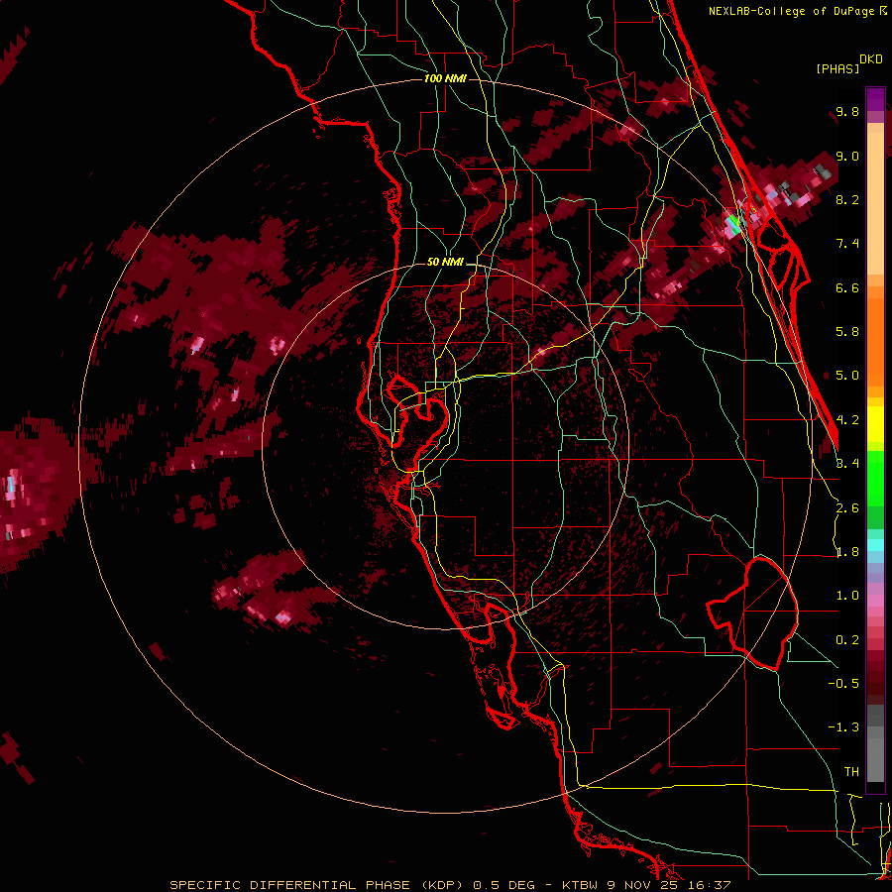This screenshot has height=892, width=892.
Task: Pick the cyan segment beside 1.8
Action: pyautogui.click(x=875, y=545)
